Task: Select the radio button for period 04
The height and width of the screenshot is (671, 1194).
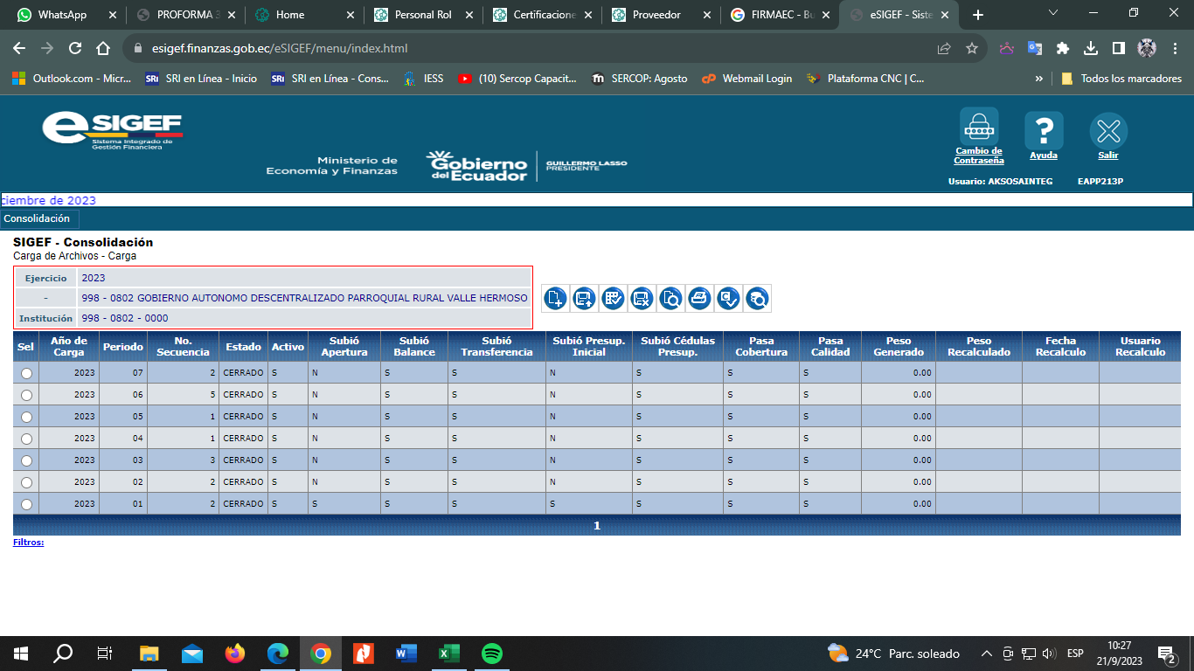Action: point(26,439)
